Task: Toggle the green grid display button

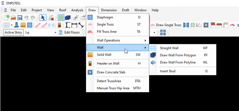Action: tap(61, 18)
